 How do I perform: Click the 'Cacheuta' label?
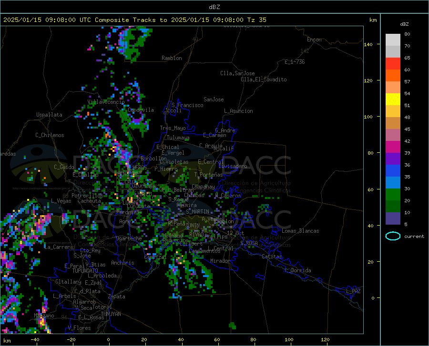tap(89, 201)
